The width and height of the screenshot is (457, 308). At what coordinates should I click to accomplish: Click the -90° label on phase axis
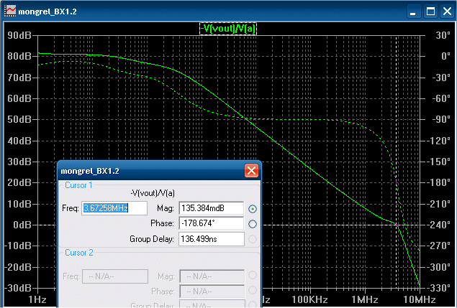(x=441, y=119)
